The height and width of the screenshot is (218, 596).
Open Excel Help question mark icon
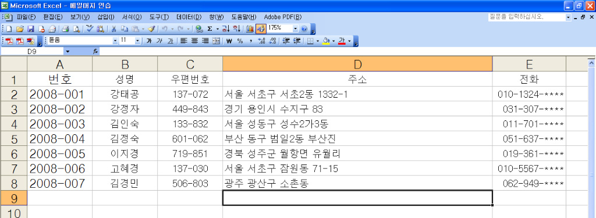pos(304,29)
